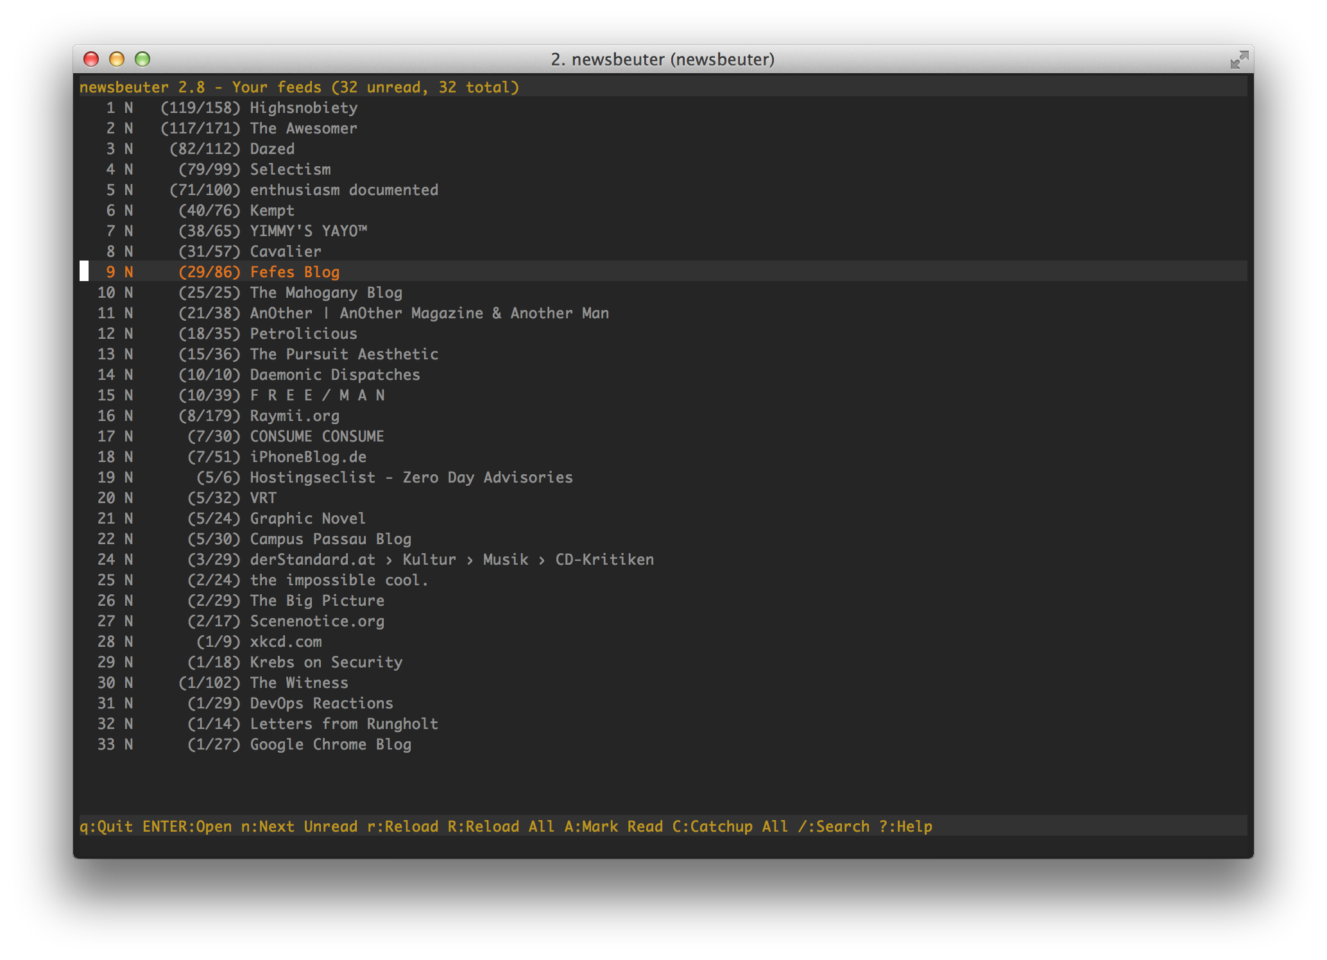
Task: Click the R:Reload All shortcut label
Action: click(x=501, y=827)
